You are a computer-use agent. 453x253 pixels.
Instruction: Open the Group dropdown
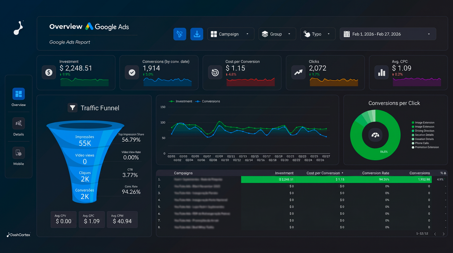[x=277, y=34]
